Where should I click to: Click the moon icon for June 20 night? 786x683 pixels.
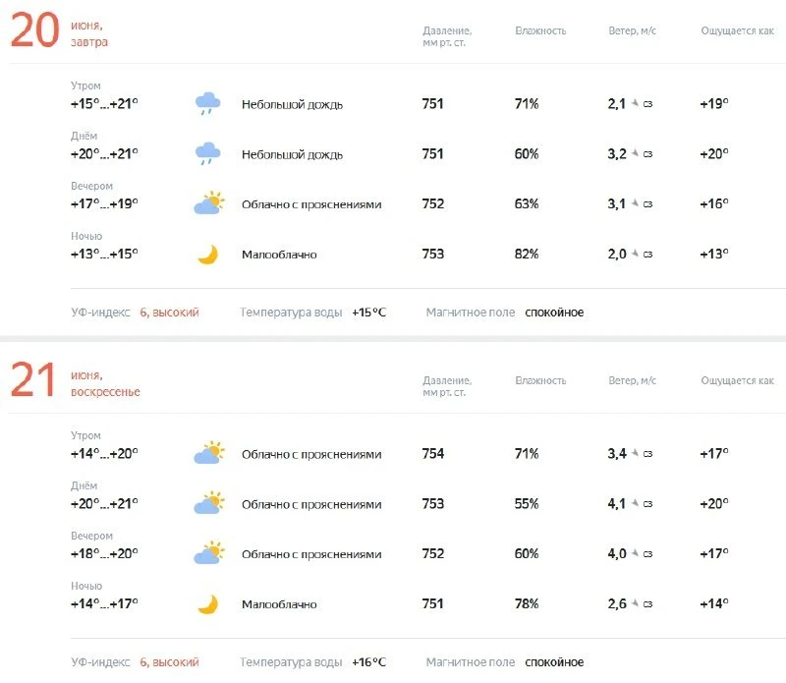[208, 255]
